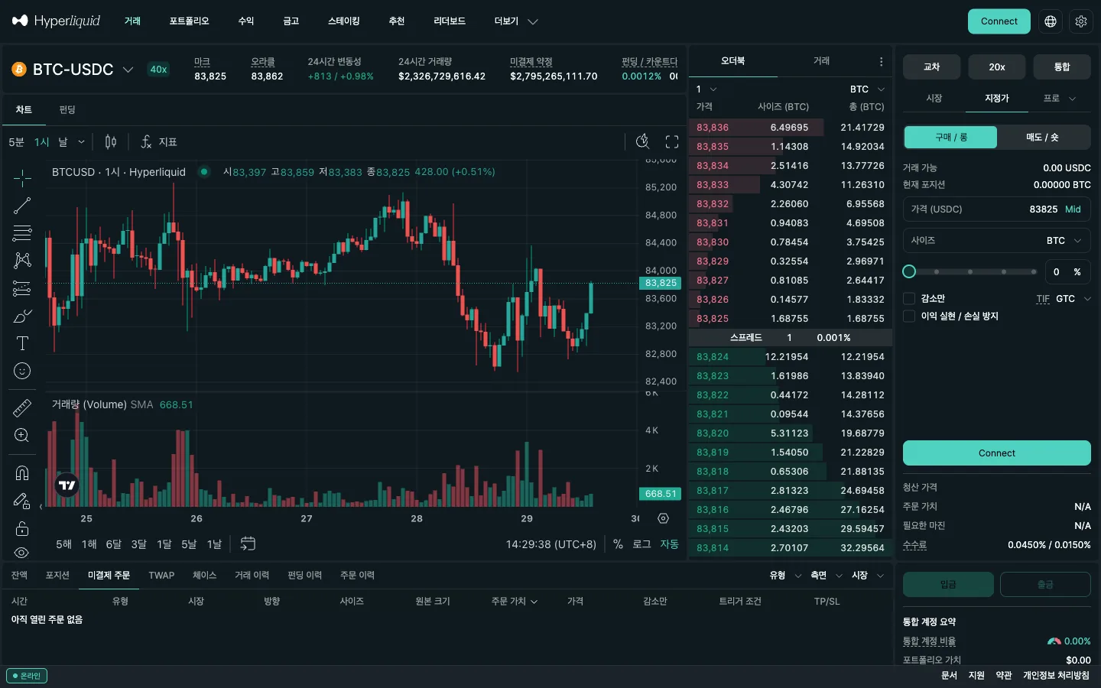Open the 포지션 tab in bottom panel
Screen dimensions: 1101x688
(57, 575)
